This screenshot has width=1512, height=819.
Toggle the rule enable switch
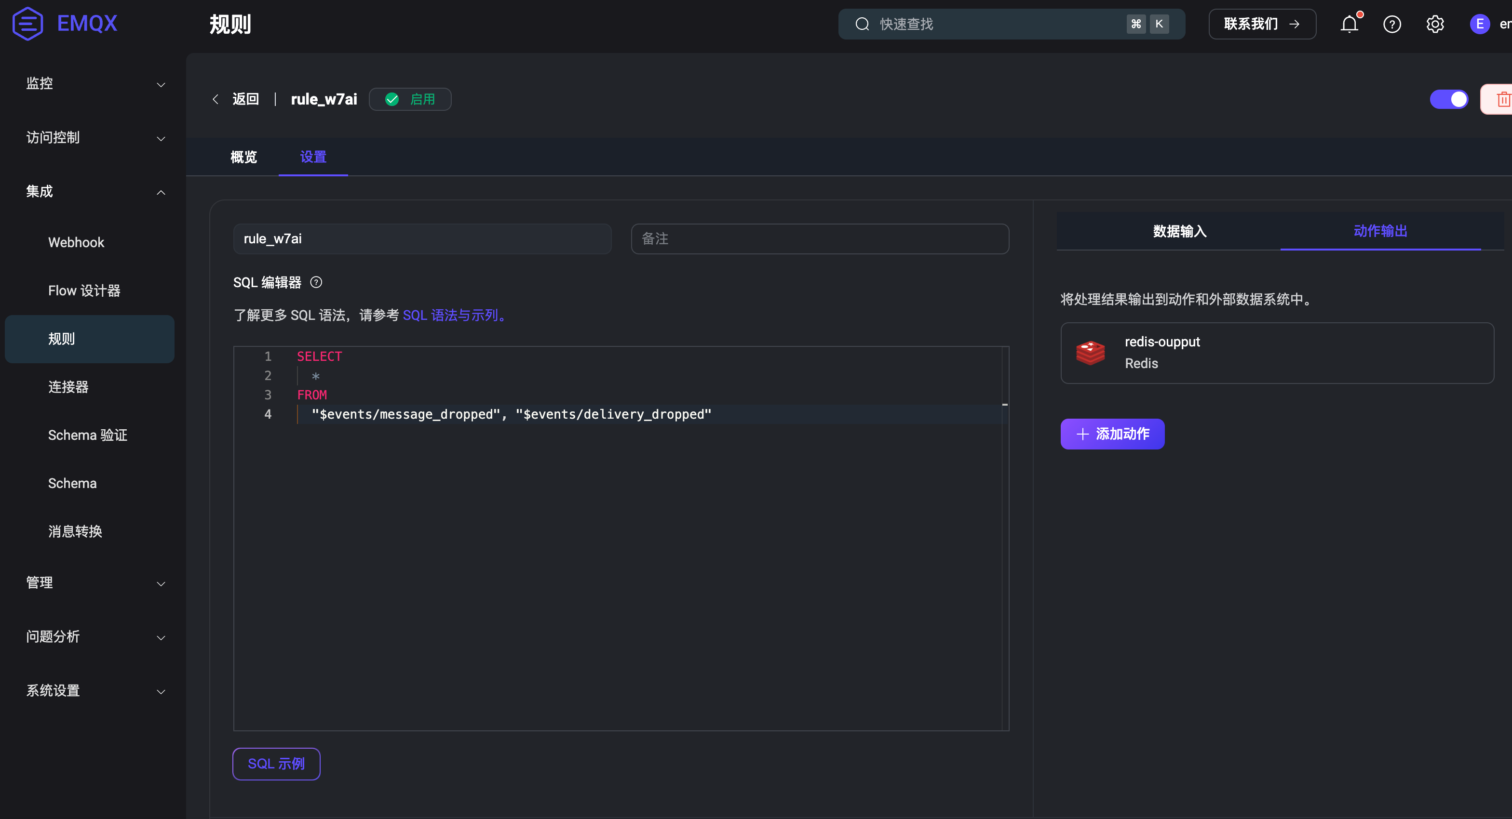pyautogui.click(x=1449, y=99)
